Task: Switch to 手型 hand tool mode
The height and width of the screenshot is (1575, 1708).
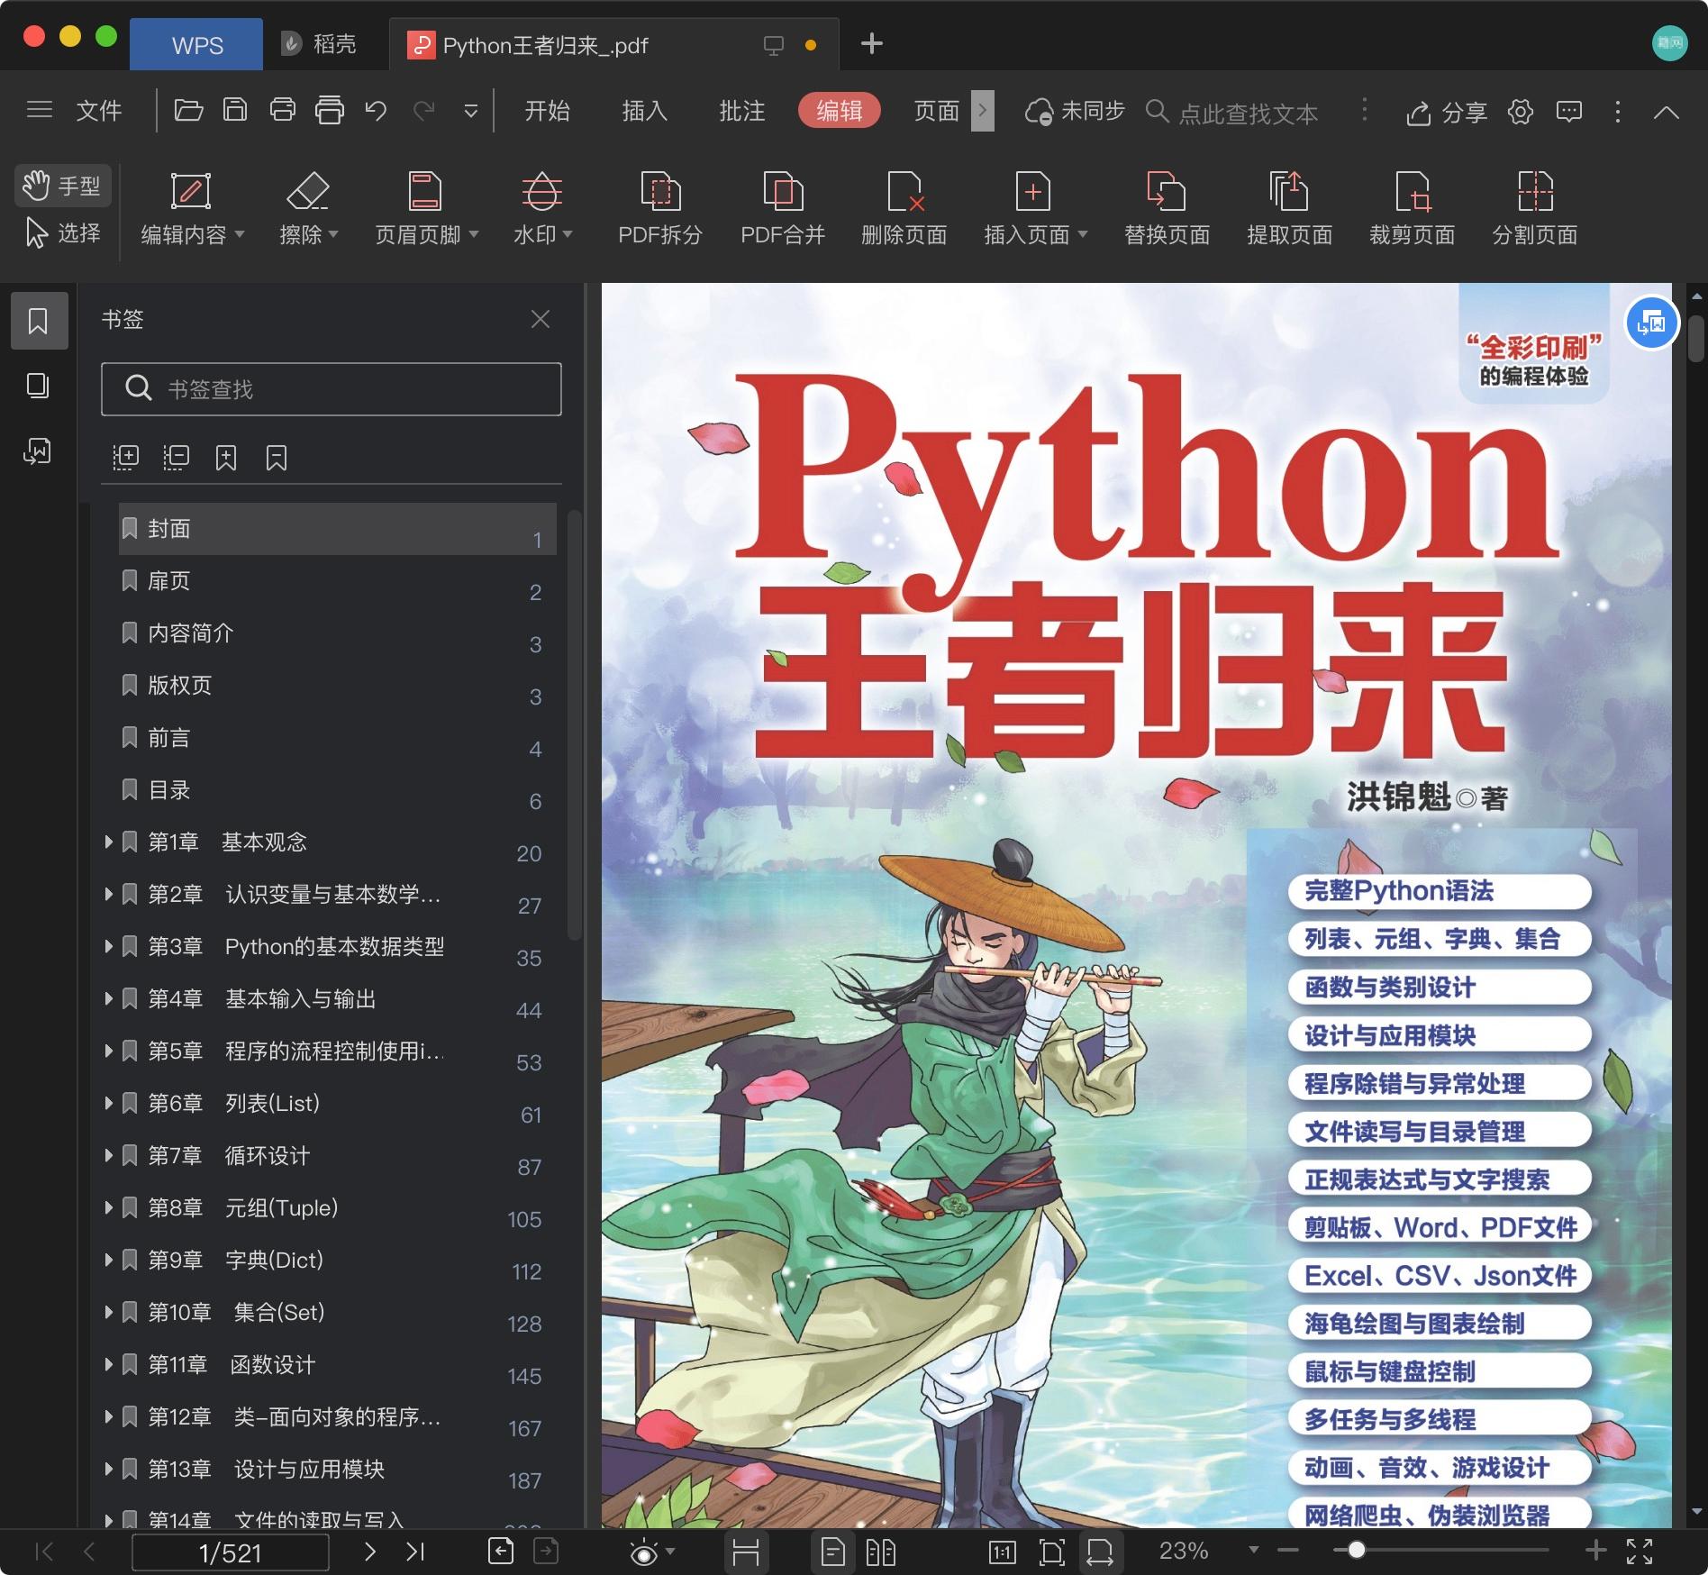Action: [62, 186]
